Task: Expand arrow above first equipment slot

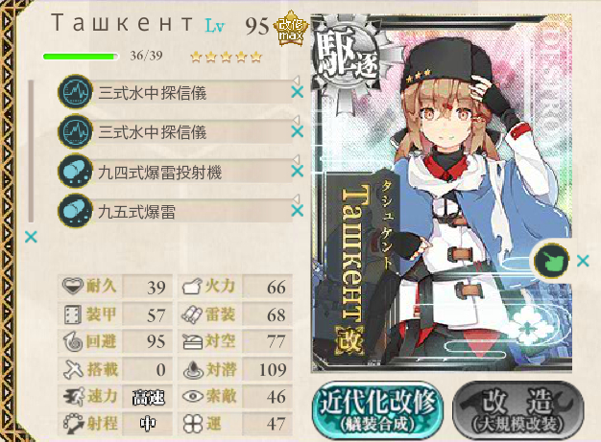Action: 296,80
